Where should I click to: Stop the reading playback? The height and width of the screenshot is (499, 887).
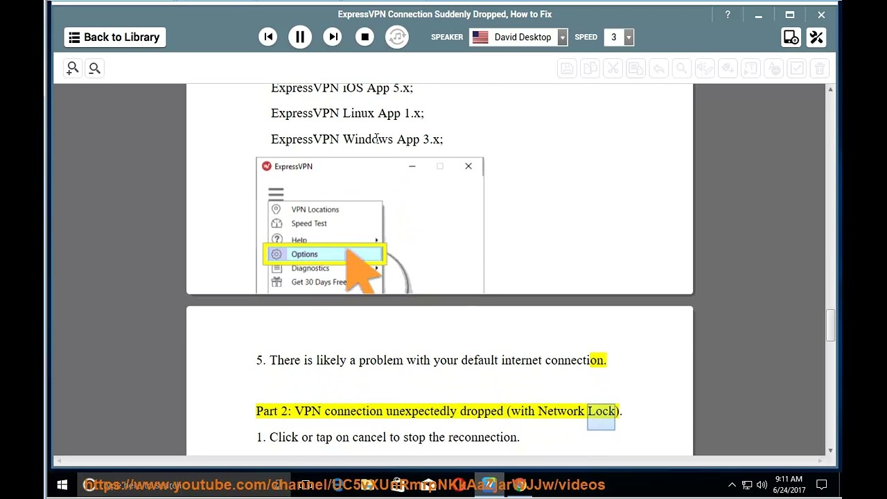tap(365, 37)
